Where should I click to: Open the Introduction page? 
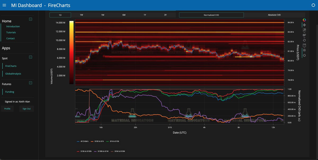click(13, 27)
